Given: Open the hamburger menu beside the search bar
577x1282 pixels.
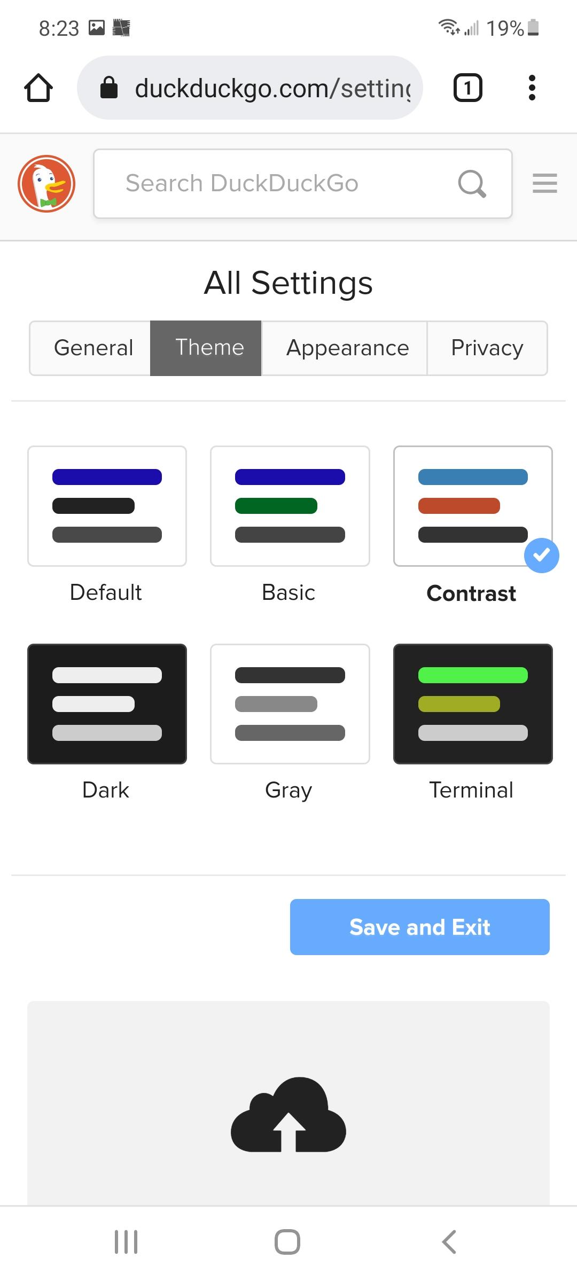Looking at the screenshot, I should click(544, 183).
